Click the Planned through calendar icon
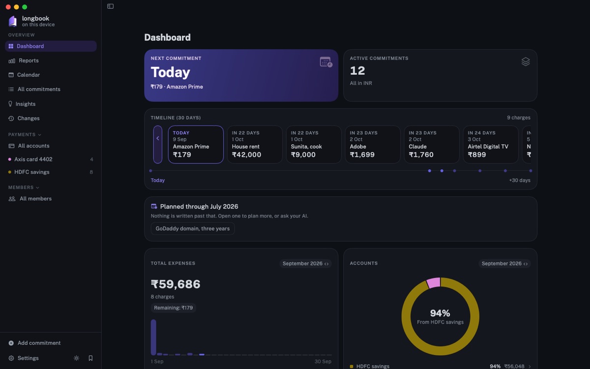This screenshot has height=369, width=590. [x=154, y=207]
